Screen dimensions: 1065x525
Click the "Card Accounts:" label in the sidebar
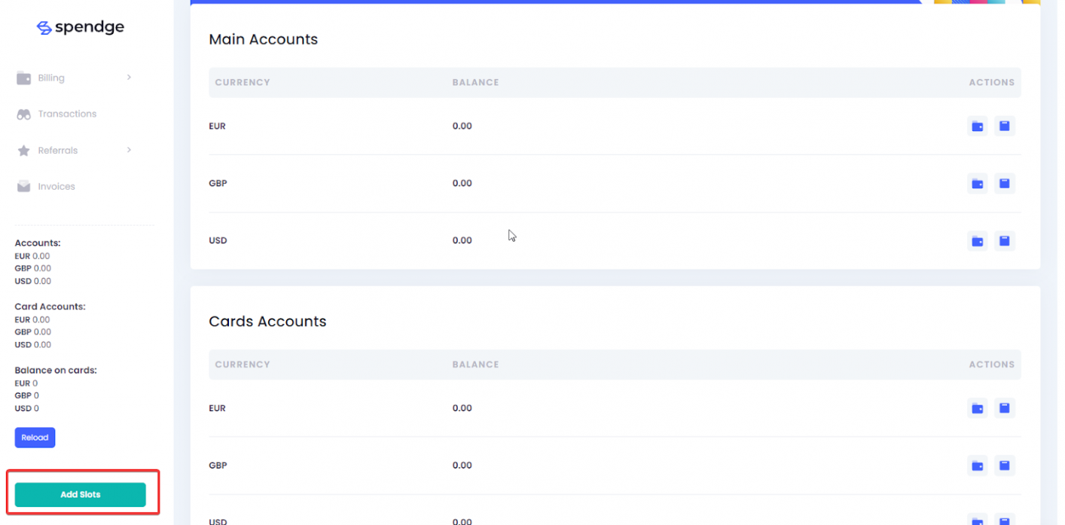click(50, 307)
